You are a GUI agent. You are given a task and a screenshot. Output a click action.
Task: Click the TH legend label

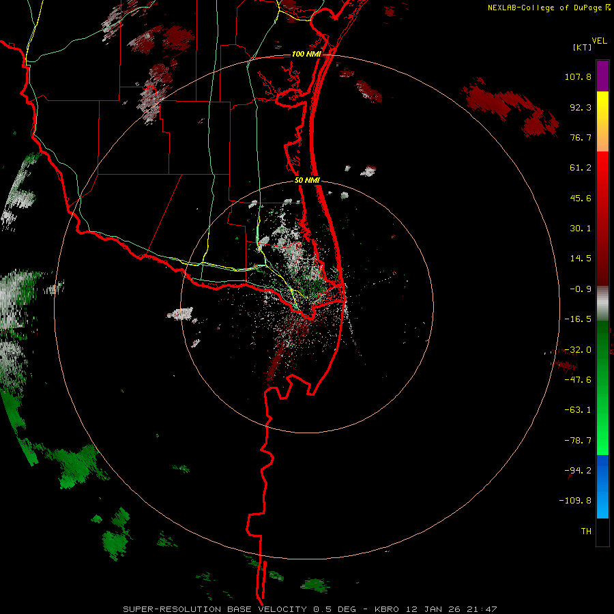tap(586, 531)
